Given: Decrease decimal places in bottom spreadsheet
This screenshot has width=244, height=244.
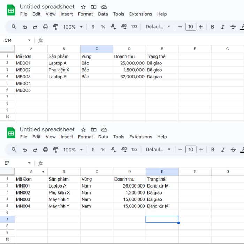Looking at the screenshot, I should 113,150.
